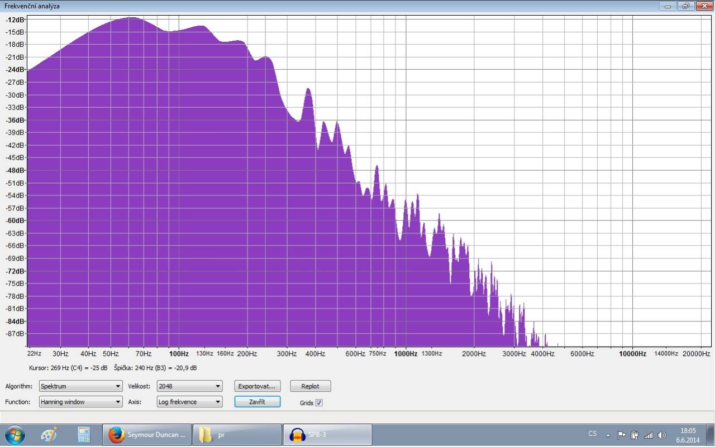Viewport: 715px width, 447px height.
Task: Restore down the Frekvenční analýza window
Action: point(685,6)
